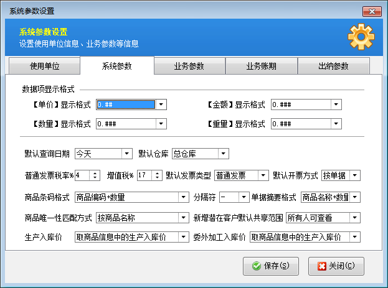Open the 默认查询日期 dropdown
The width and height of the screenshot is (388, 288).
(127, 153)
